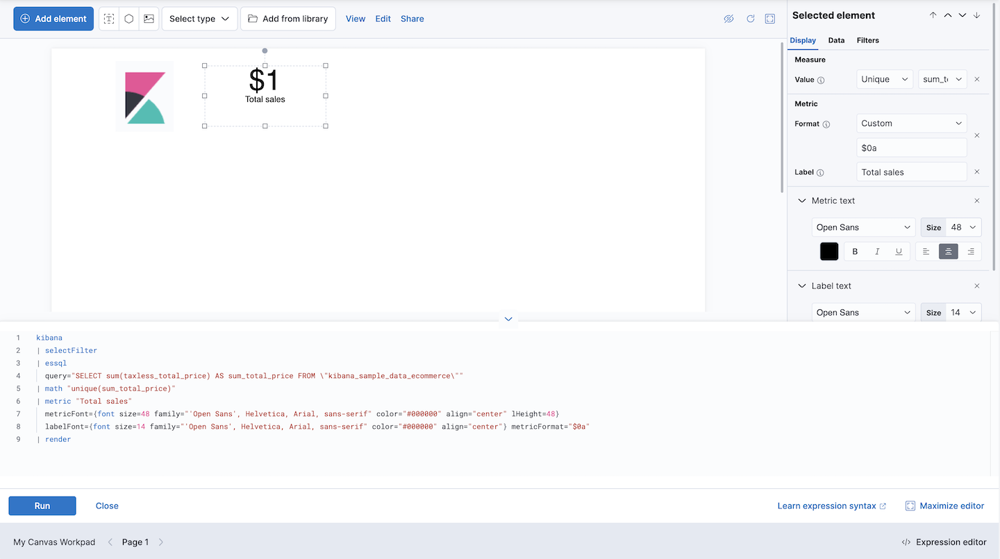Refresh the workpad data

(x=750, y=19)
